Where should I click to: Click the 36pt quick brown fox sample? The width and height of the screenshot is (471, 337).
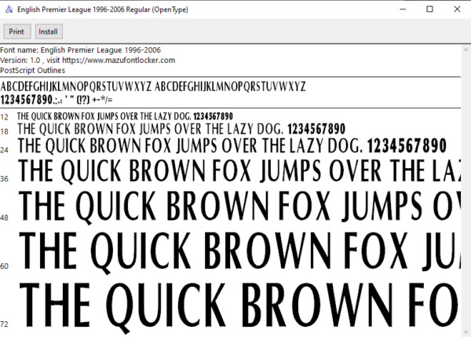[x=239, y=170]
